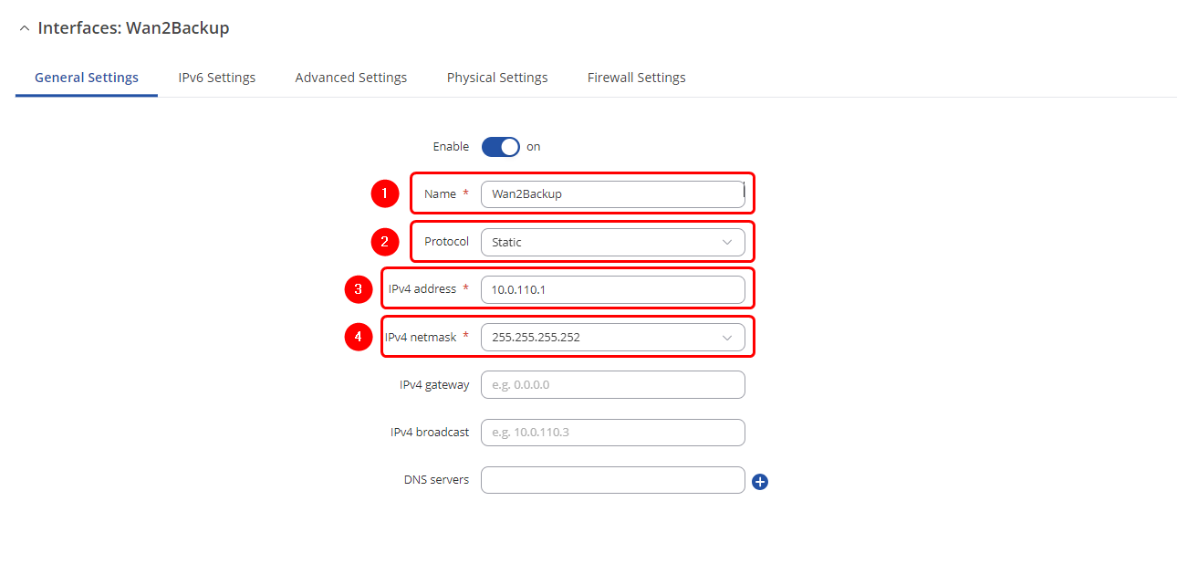This screenshot has width=1177, height=564.
Task: Open the Protocol dropdown set to Static
Action: coord(611,242)
